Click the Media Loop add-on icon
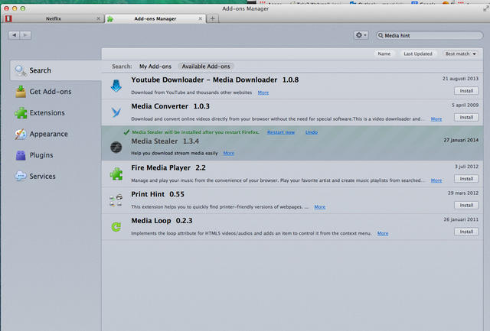 coord(116,226)
